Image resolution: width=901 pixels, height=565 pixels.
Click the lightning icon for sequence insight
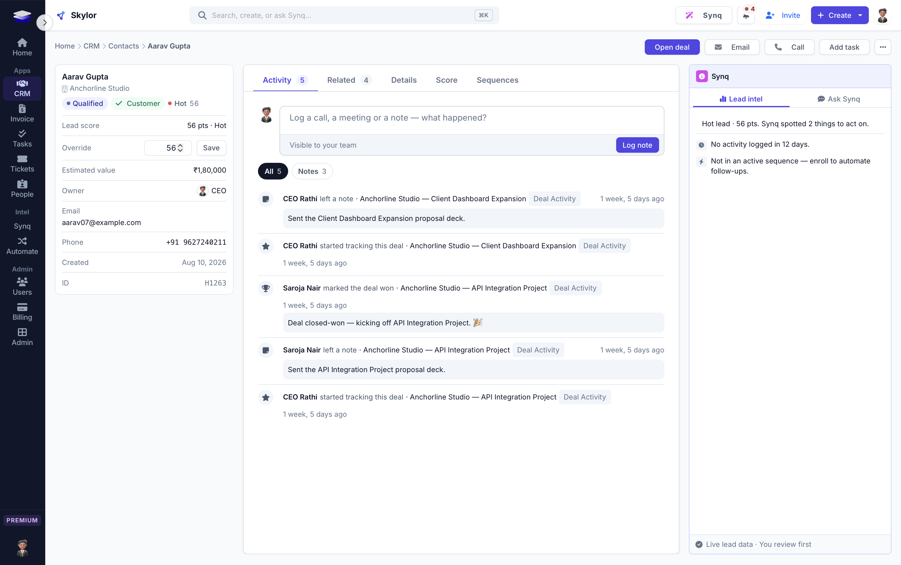(x=701, y=162)
